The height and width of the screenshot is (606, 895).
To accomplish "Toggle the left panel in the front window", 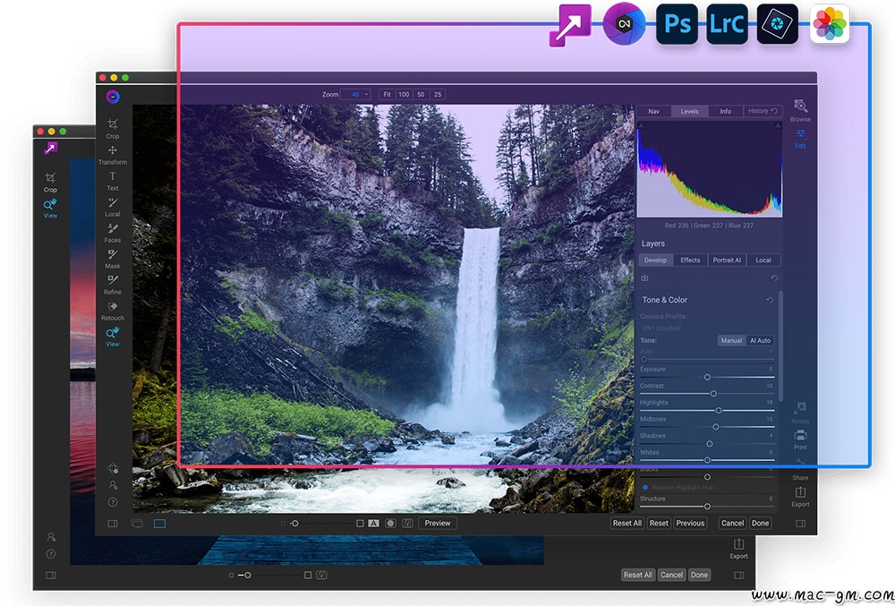I will pyautogui.click(x=113, y=524).
